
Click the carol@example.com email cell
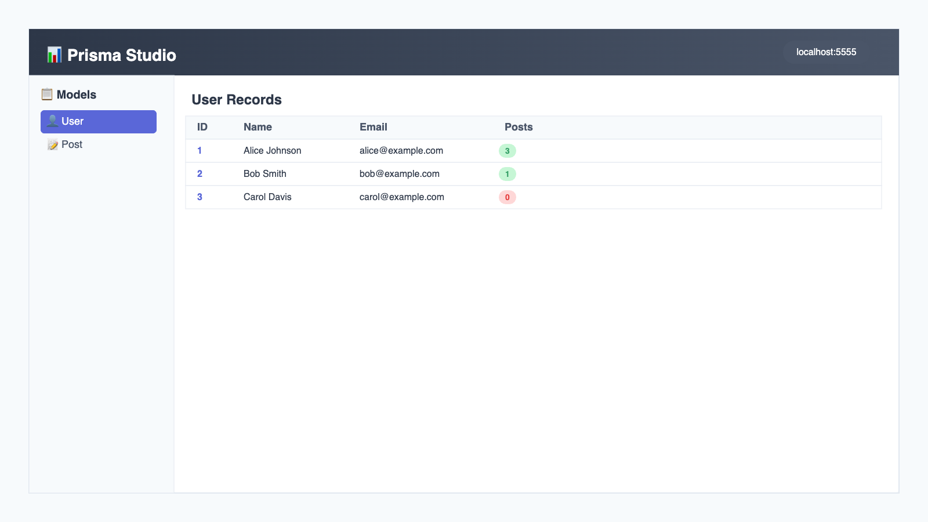tap(402, 197)
